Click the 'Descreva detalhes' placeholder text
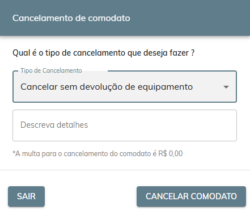250x222 pixels. pos(54,125)
